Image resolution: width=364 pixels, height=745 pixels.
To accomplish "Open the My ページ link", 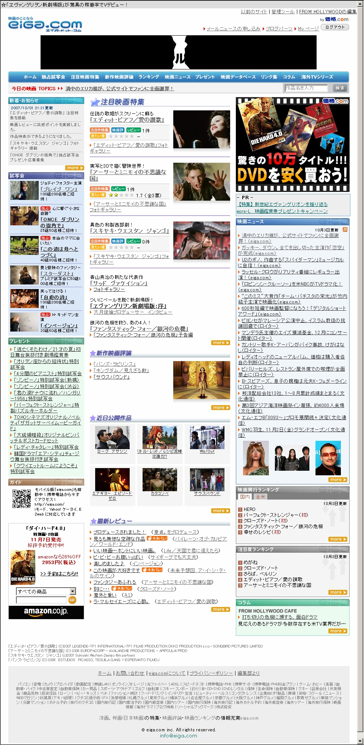I will coord(308,28).
